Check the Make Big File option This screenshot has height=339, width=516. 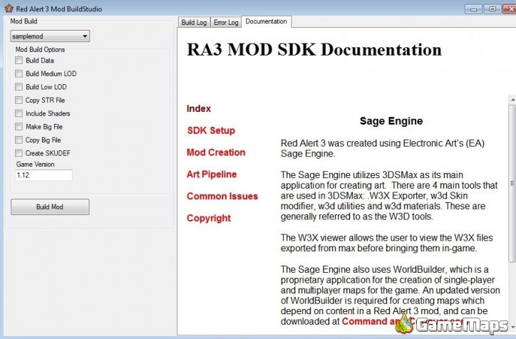(19, 127)
